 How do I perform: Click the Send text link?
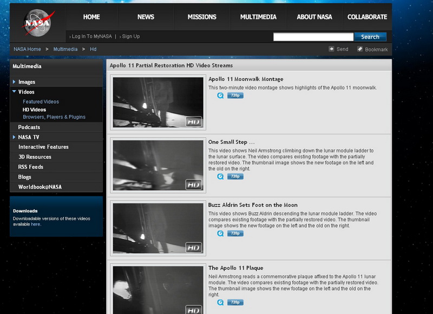tap(342, 49)
